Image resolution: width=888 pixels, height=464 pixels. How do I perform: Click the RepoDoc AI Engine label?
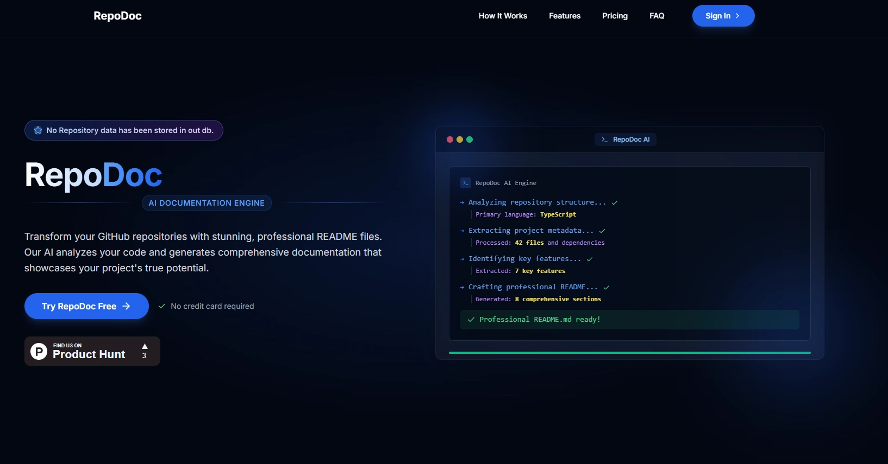coord(506,183)
